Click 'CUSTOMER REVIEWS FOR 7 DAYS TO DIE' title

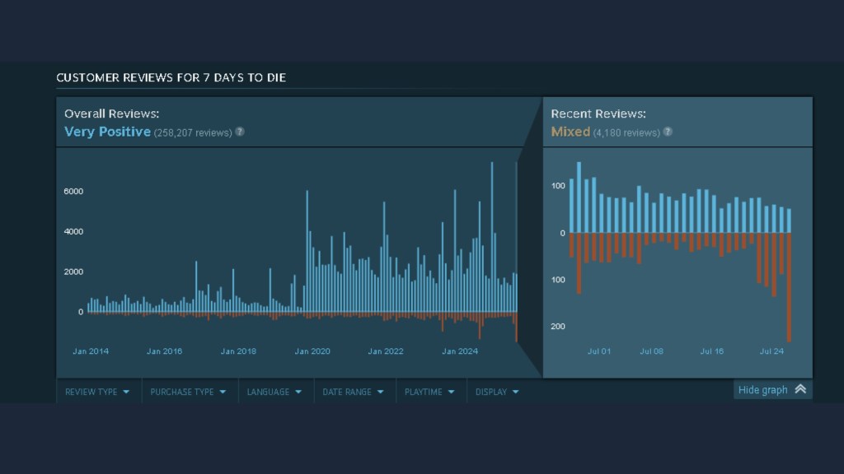pyautogui.click(x=171, y=77)
